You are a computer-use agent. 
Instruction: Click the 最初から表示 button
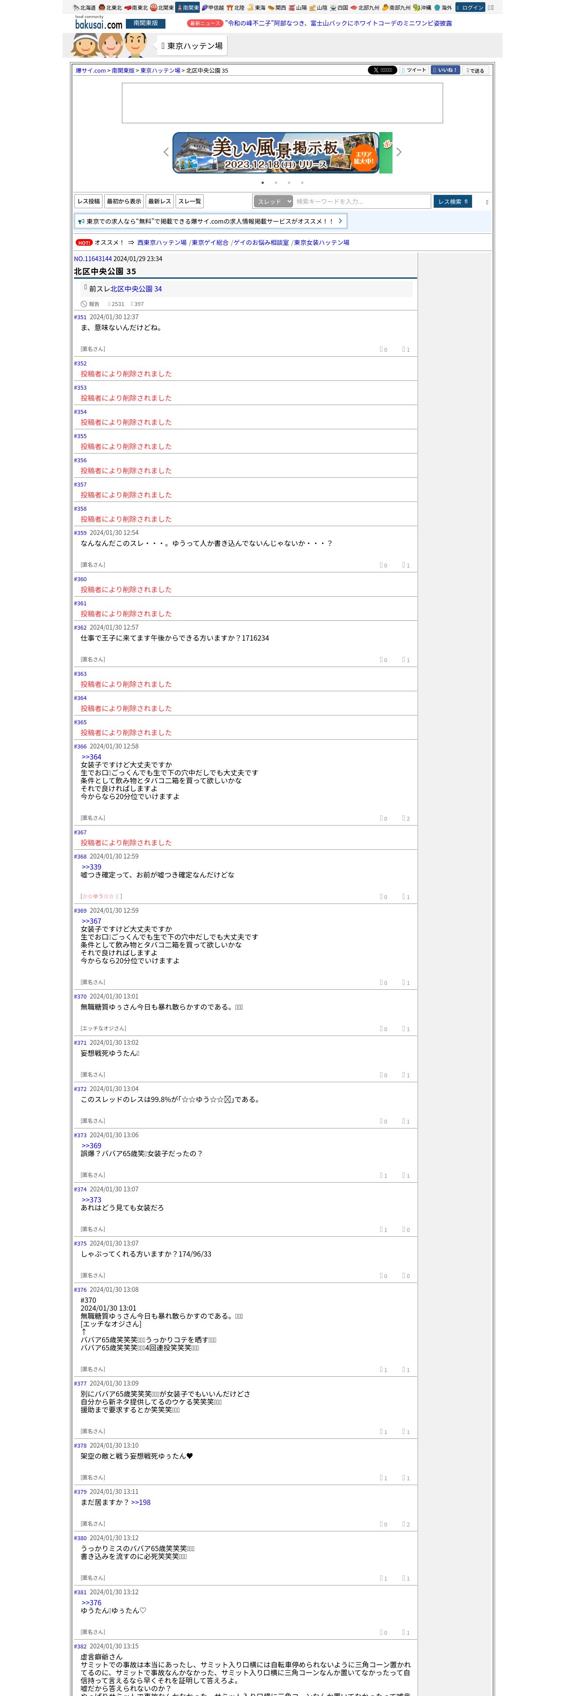point(124,202)
